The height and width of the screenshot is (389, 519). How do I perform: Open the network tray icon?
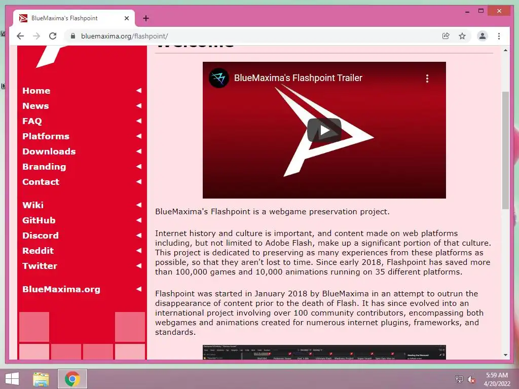click(x=459, y=379)
